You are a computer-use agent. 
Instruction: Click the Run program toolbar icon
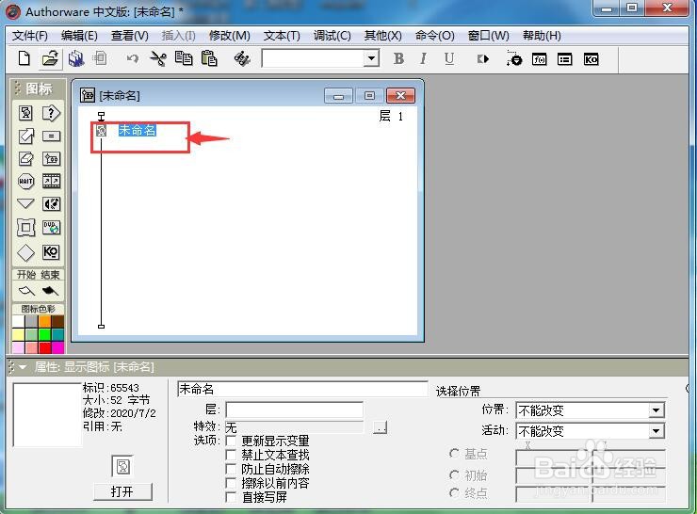pyautogui.click(x=483, y=58)
